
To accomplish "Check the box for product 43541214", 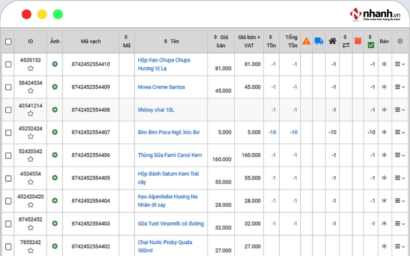I will (x=9, y=110).
